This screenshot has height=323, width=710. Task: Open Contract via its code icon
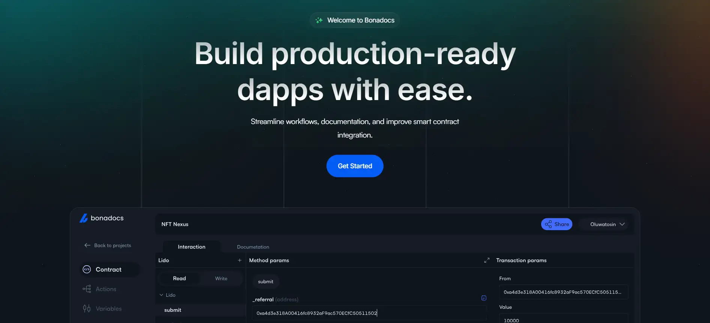point(87,269)
